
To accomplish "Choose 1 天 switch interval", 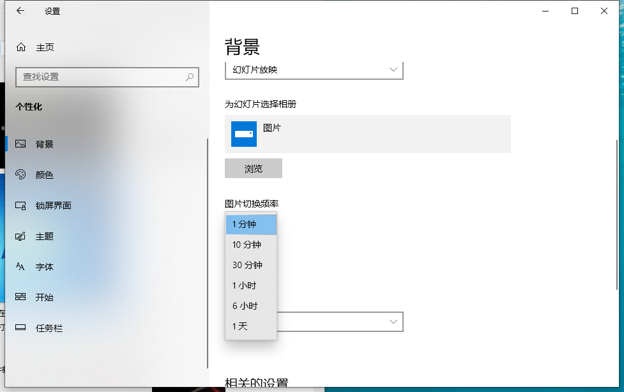I will (251, 326).
